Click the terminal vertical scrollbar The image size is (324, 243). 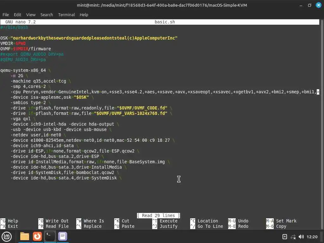(321, 124)
